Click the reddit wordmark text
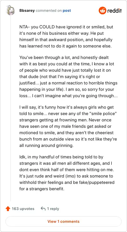This screenshot has height=232, width=127. pos(115,11)
